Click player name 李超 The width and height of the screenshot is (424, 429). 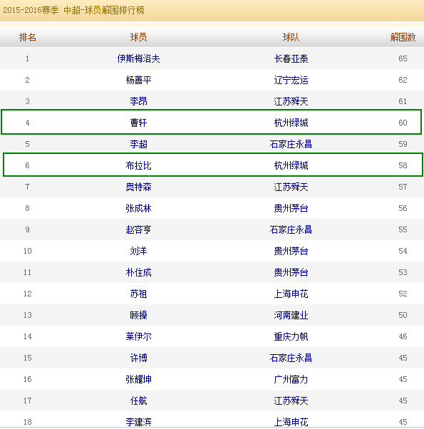pos(138,144)
